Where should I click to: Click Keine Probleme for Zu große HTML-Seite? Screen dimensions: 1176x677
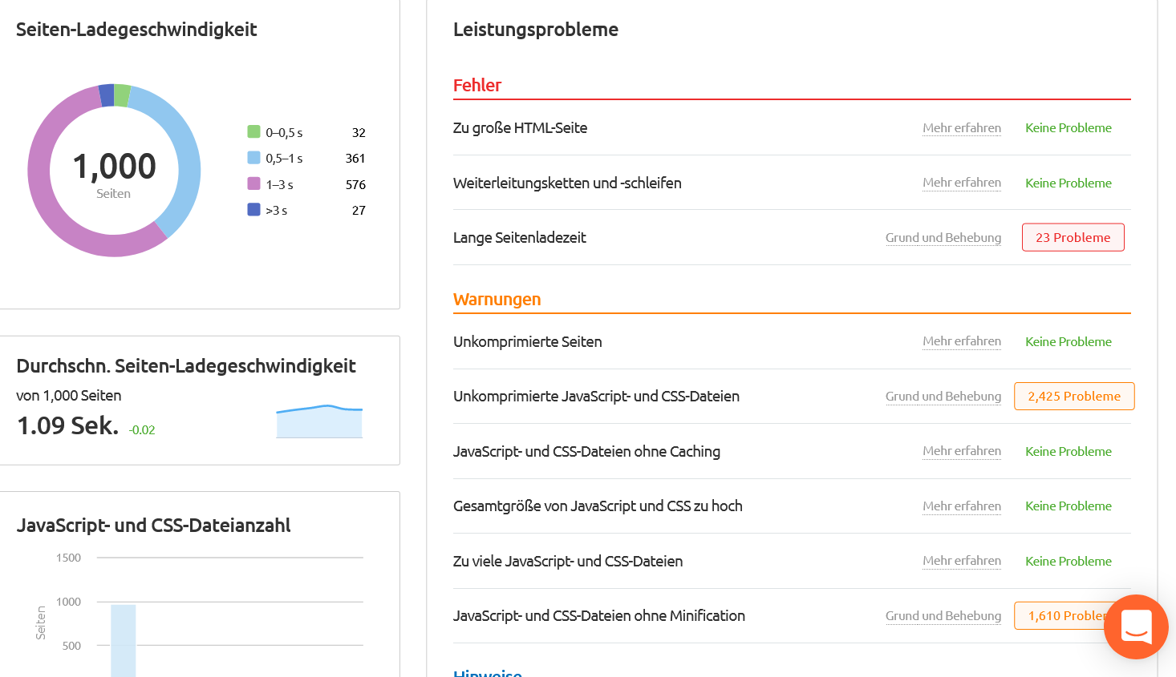click(1069, 127)
